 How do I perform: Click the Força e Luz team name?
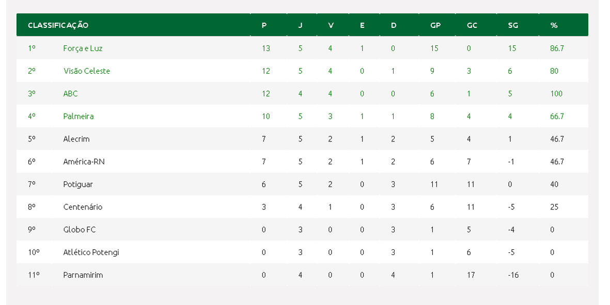[83, 48]
